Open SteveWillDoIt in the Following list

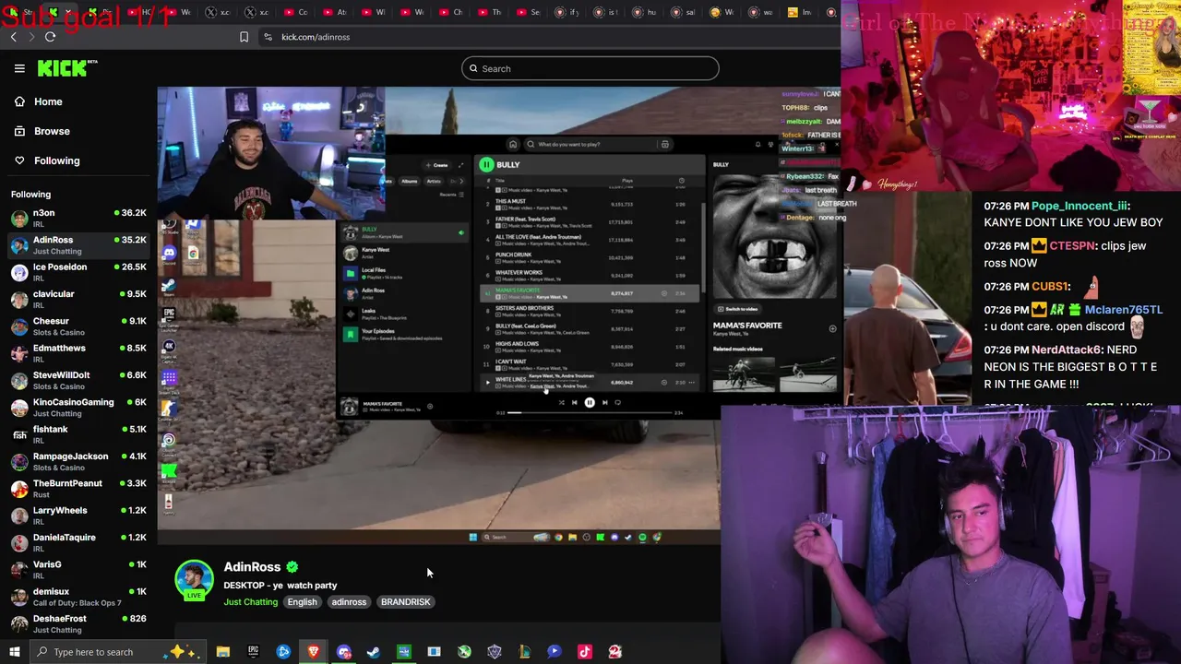tap(78, 380)
